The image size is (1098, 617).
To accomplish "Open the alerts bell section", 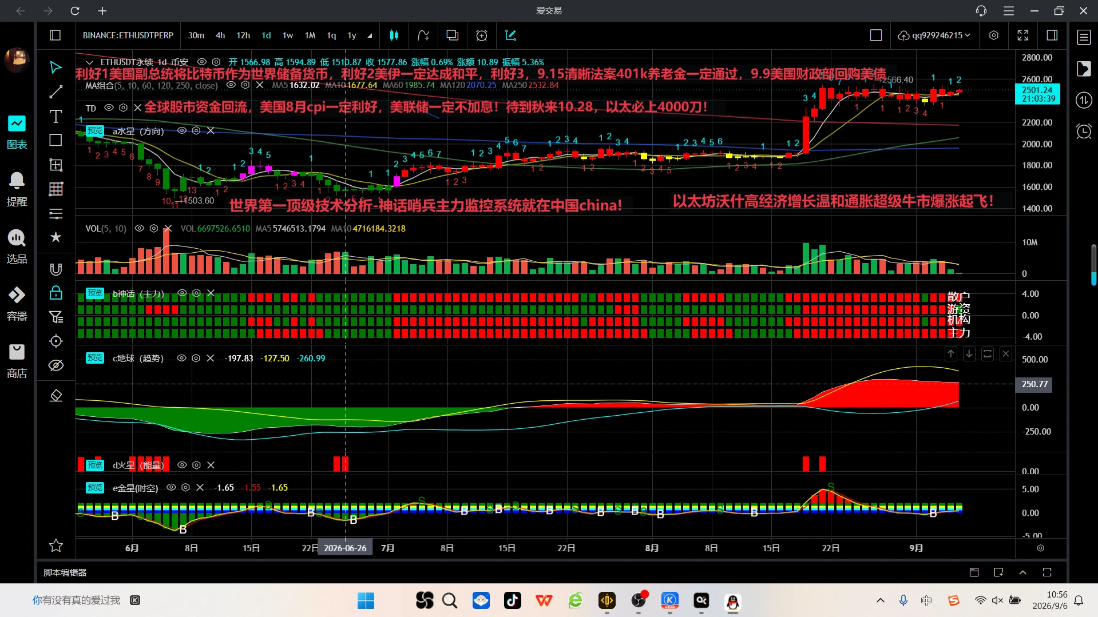I will coord(17,189).
